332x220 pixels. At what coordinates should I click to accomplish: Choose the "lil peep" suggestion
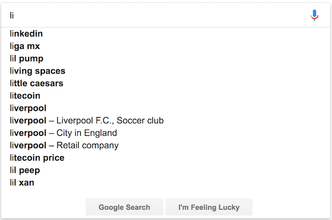[x=25, y=170]
